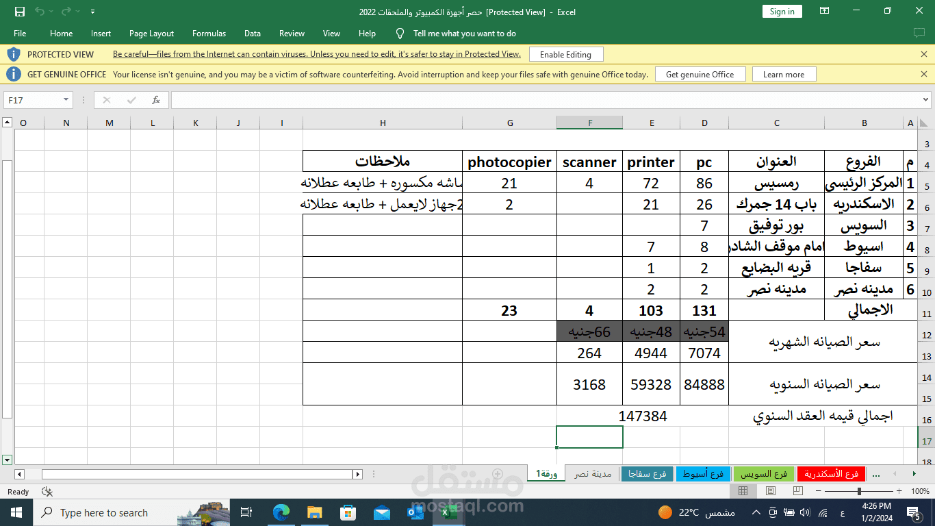Screen dimensions: 935x526
Task: Click Enable Editing button
Action: tap(565, 54)
